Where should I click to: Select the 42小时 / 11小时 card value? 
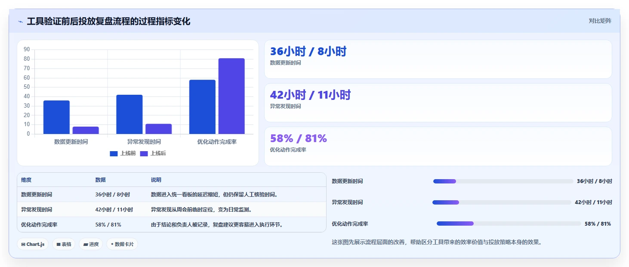click(310, 95)
